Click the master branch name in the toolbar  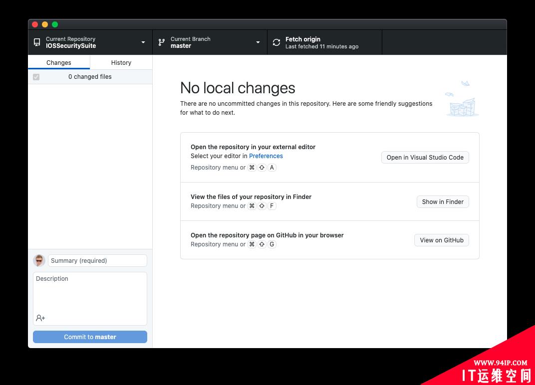coord(181,46)
